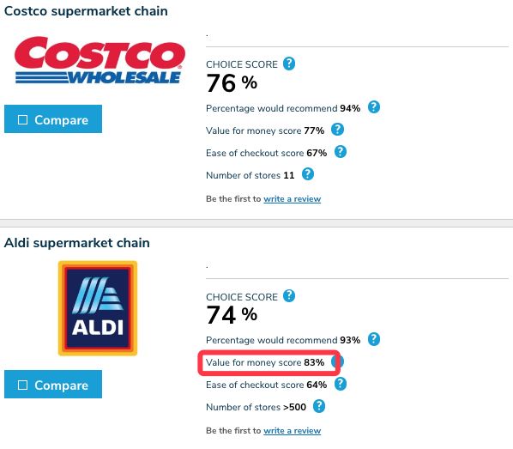Open help for Costco CHOICE score
Screen dimensions: 513x449
[x=289, y=64]
